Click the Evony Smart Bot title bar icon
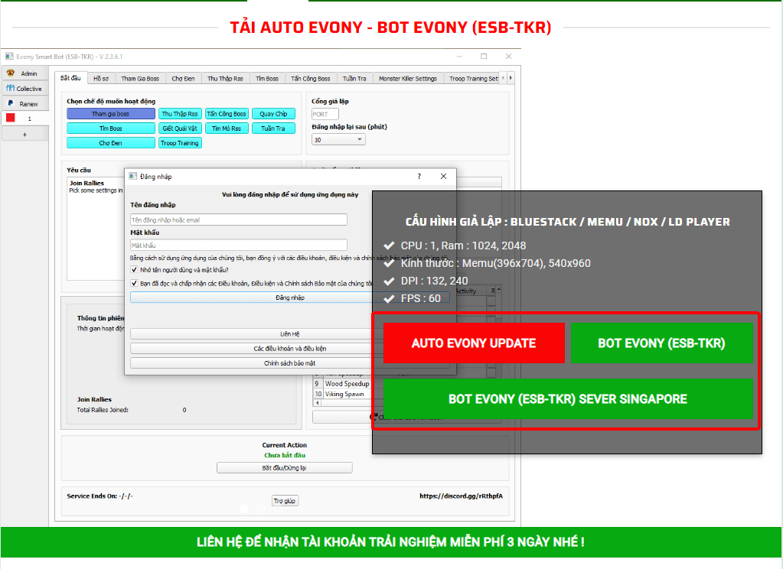Screen dimensions: 783x569 coord(9,57)
